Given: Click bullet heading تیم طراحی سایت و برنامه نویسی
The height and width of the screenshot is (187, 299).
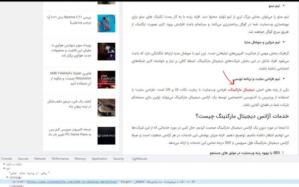Looking at the screenshot, I should point(257,79).
